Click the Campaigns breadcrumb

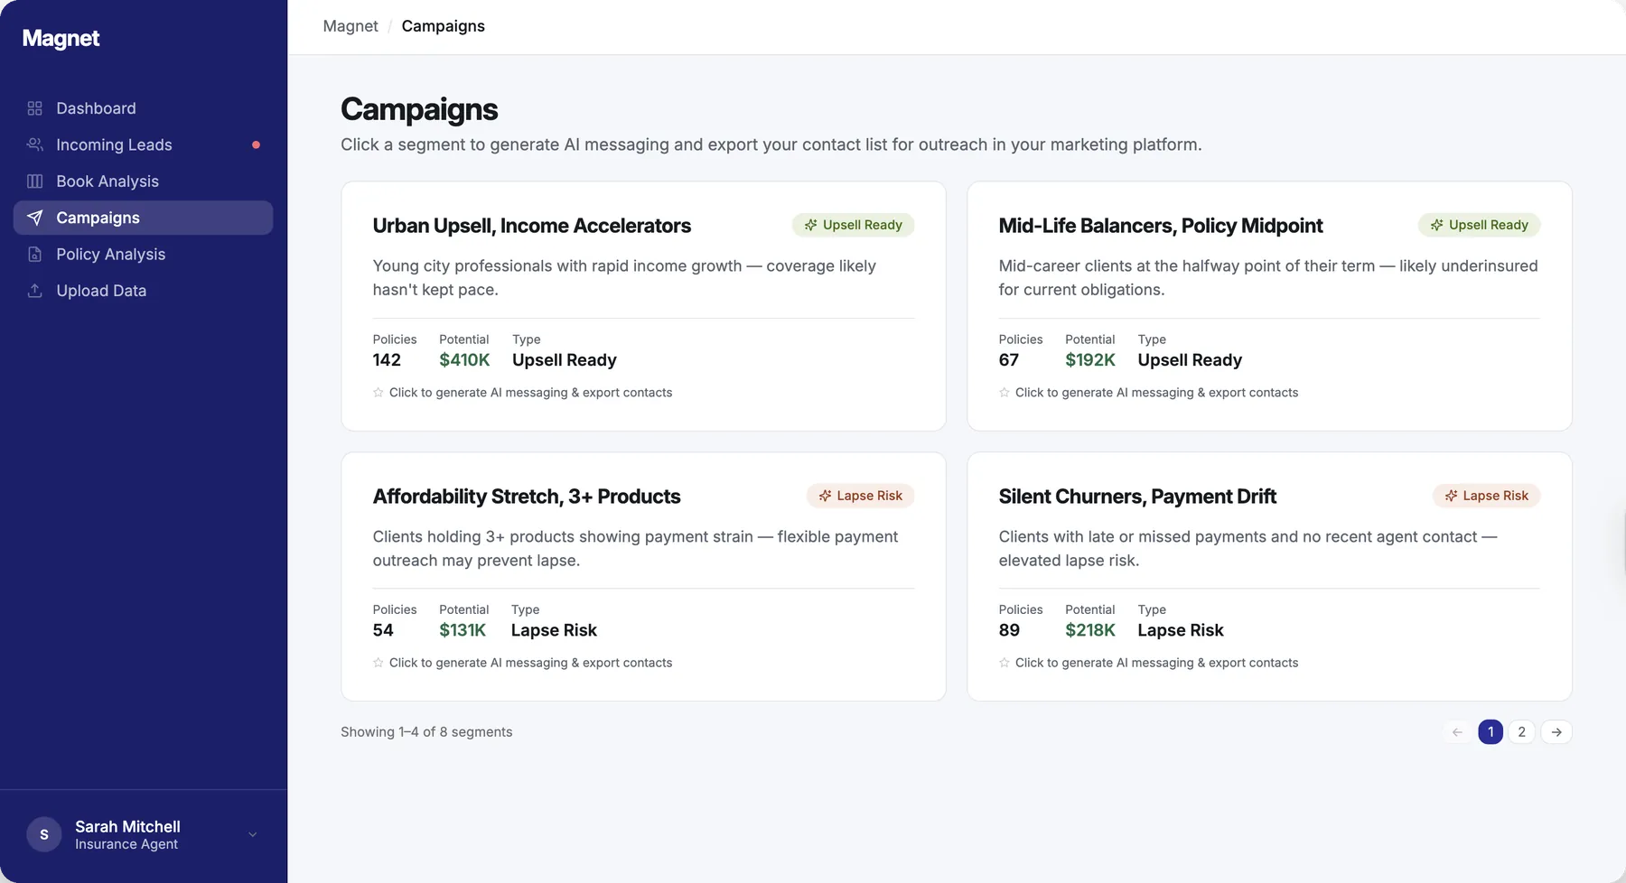pyautogui.click(x=443, y=26)
